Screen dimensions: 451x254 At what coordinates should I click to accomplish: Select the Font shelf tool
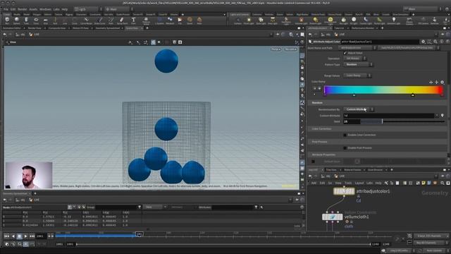coord(133,20)
